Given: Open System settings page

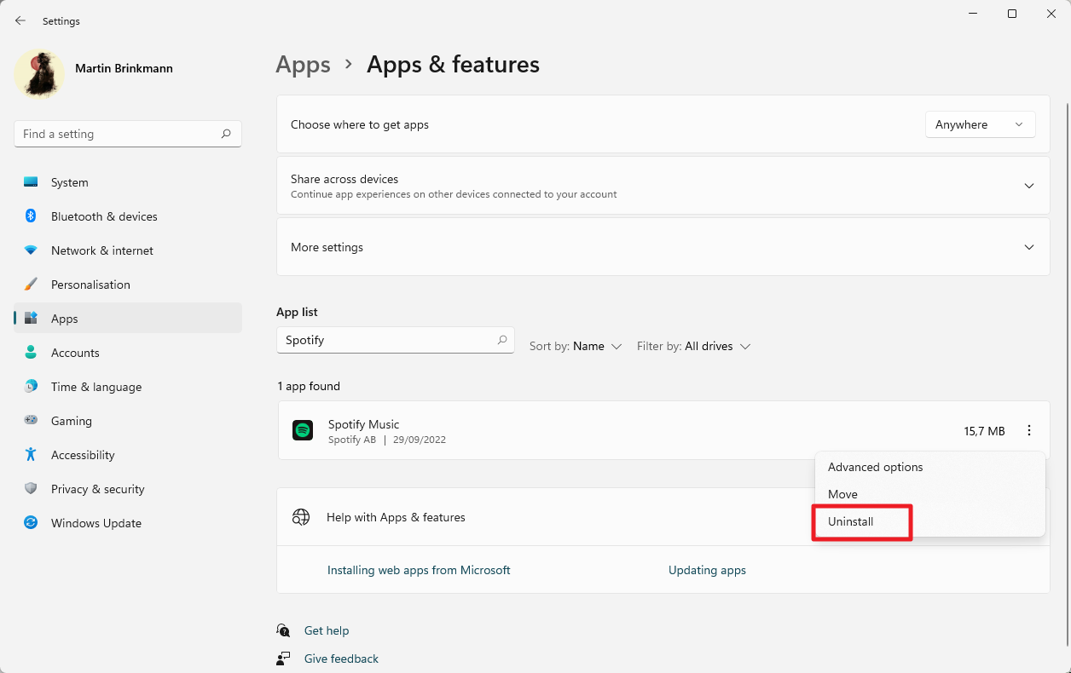Looking at the screenshot, I should pyautogui.click(x=128, y=182).
